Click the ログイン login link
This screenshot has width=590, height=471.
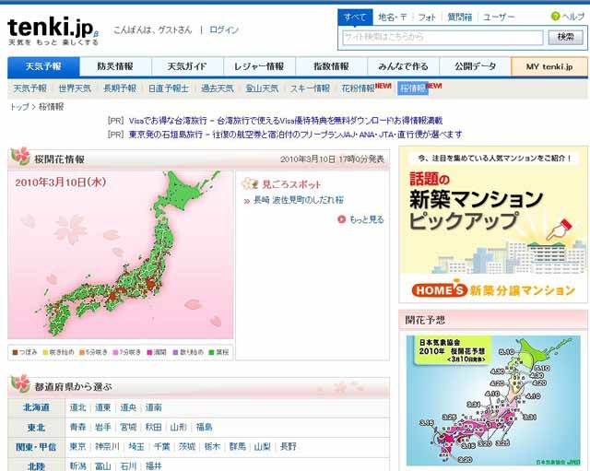[x=223, y=29]
